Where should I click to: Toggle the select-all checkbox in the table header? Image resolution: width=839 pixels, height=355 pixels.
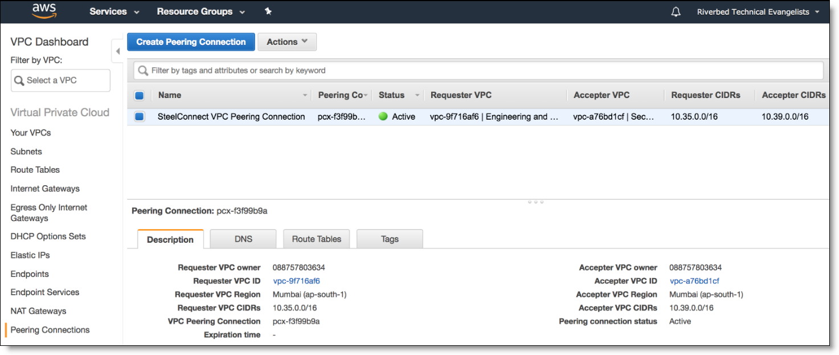[x=140, y=95]
